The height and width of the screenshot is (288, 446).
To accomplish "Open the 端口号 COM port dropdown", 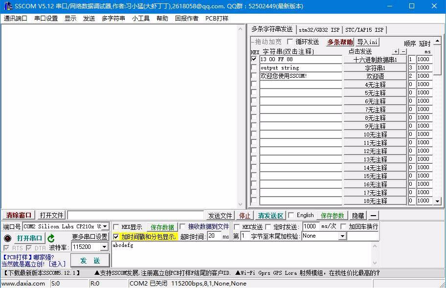I will tap(105, 227).
